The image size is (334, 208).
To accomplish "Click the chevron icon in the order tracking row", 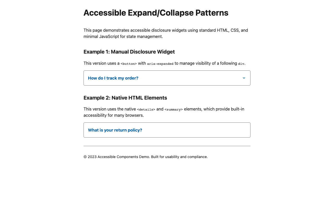I will click(244, 78).
